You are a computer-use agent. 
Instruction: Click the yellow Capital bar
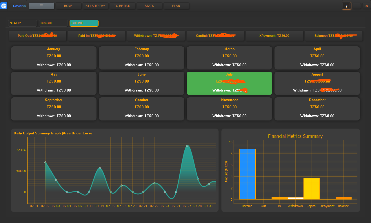(312, 189)
